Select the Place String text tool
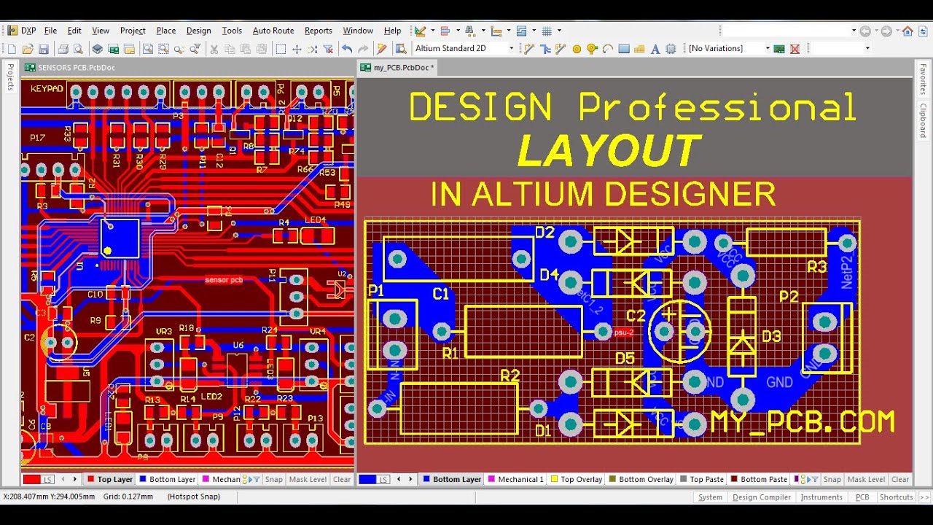This screenshot has height=525, width=933. [655, 49]
